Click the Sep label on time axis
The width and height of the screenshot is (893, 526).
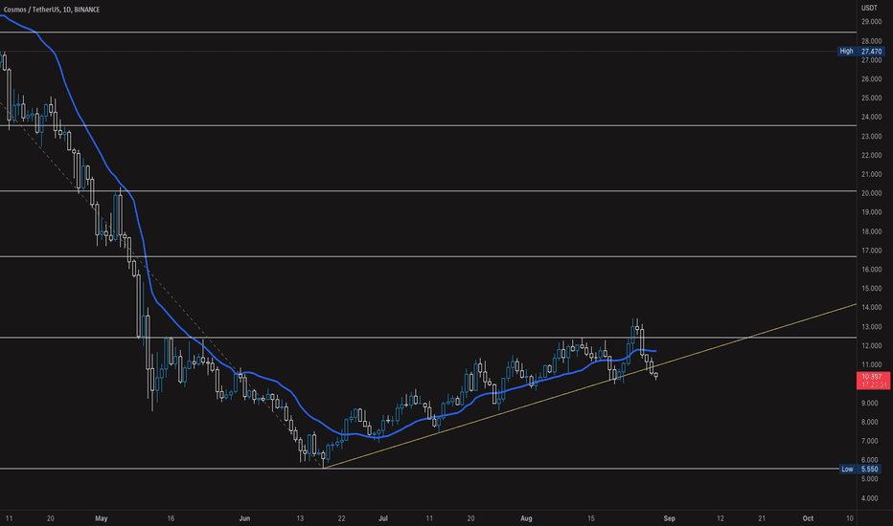point(669,518)
